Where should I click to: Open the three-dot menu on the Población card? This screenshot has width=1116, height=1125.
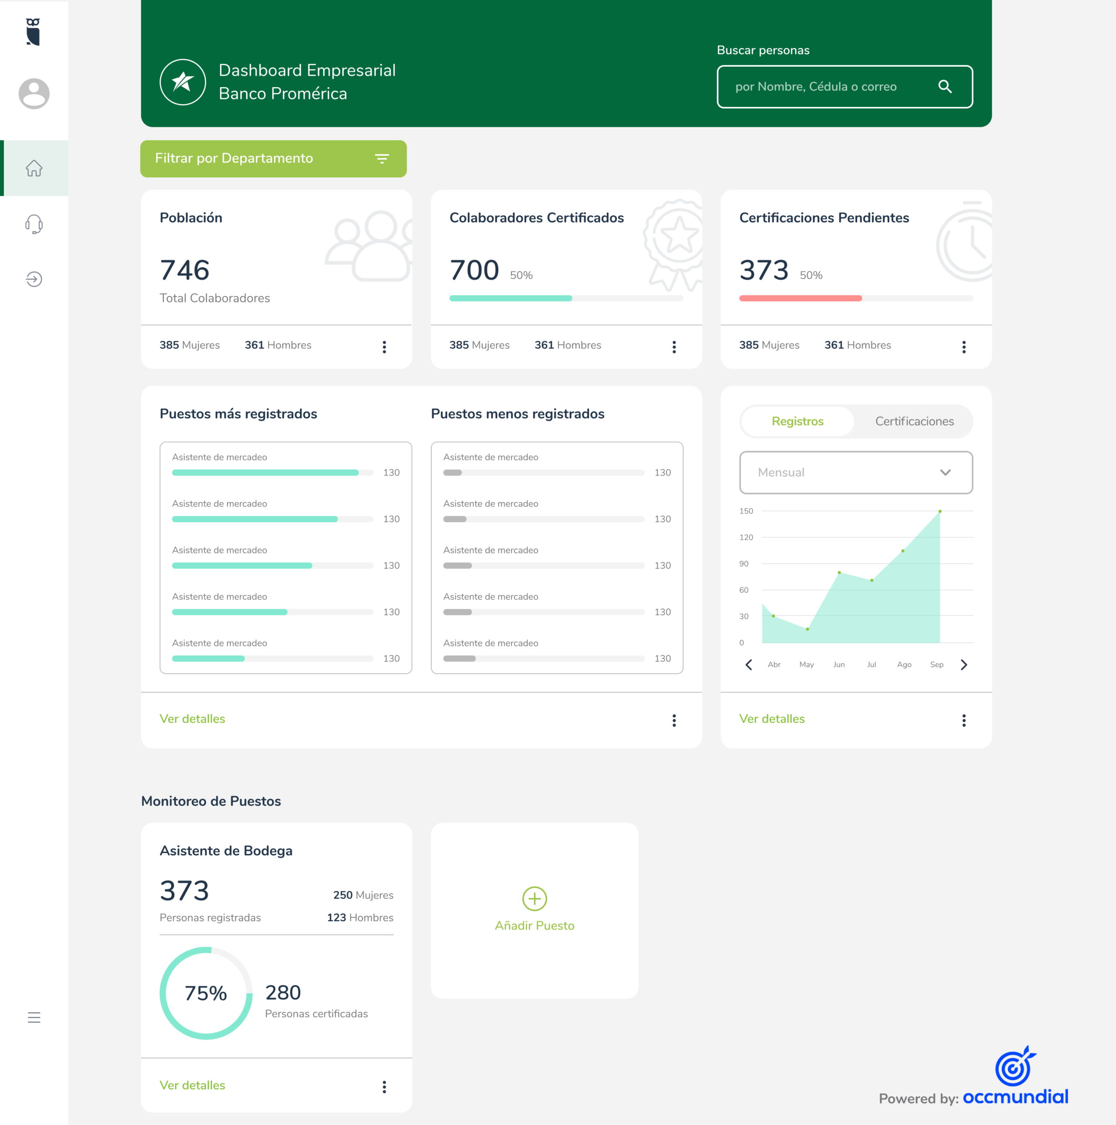point(384,347)
